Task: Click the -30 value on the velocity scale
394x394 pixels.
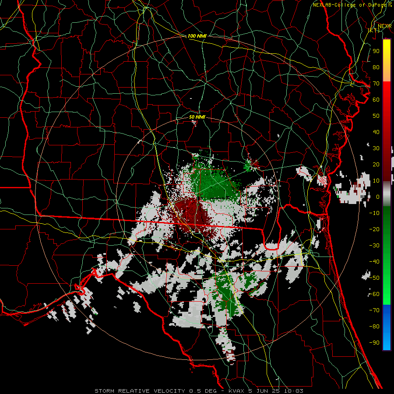Action: 374,246
